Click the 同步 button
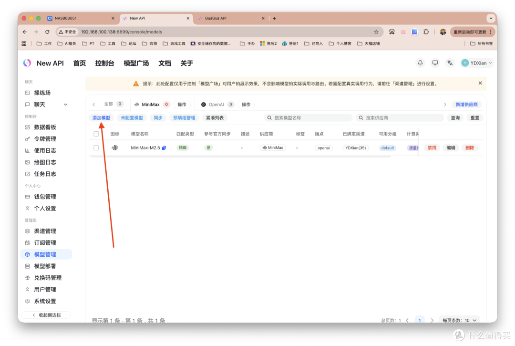This screenshot has width=515, height=346. coord(158,117)
